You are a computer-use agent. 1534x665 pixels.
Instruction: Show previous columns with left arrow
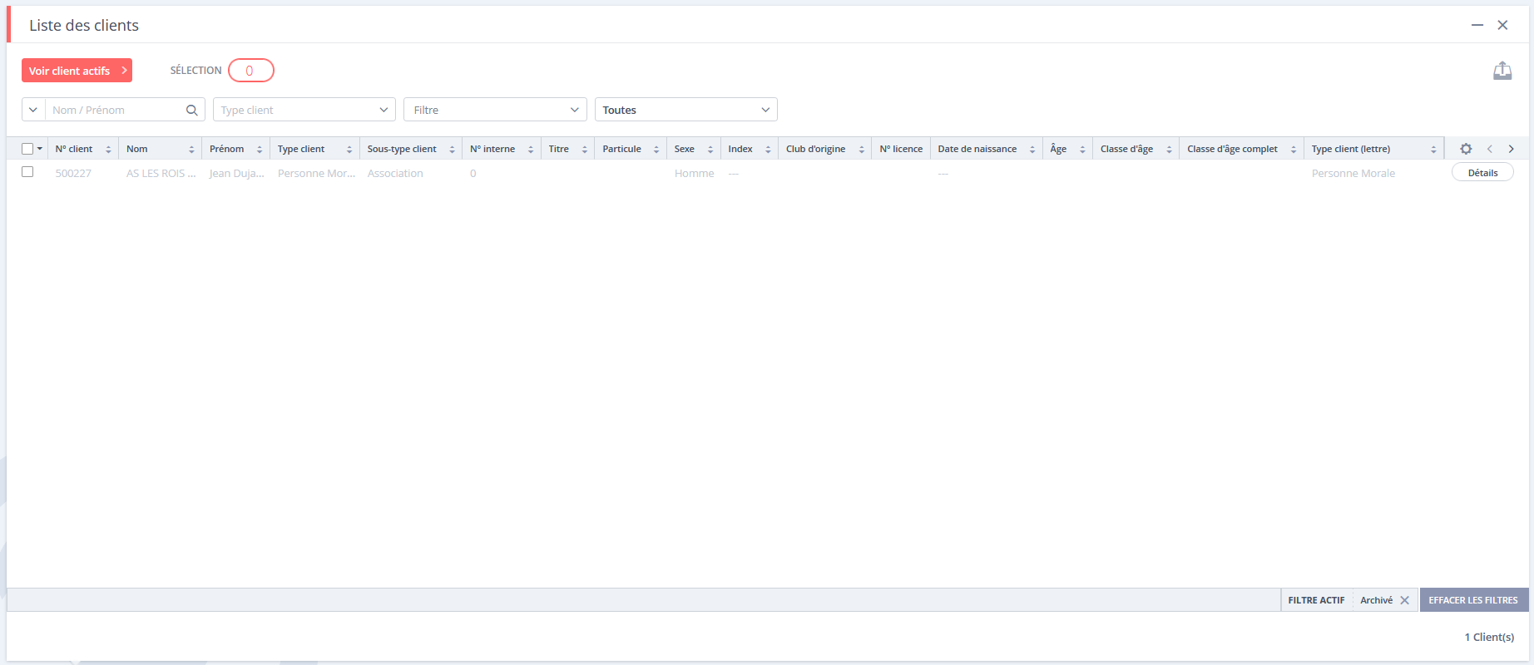pos(1490,149)
